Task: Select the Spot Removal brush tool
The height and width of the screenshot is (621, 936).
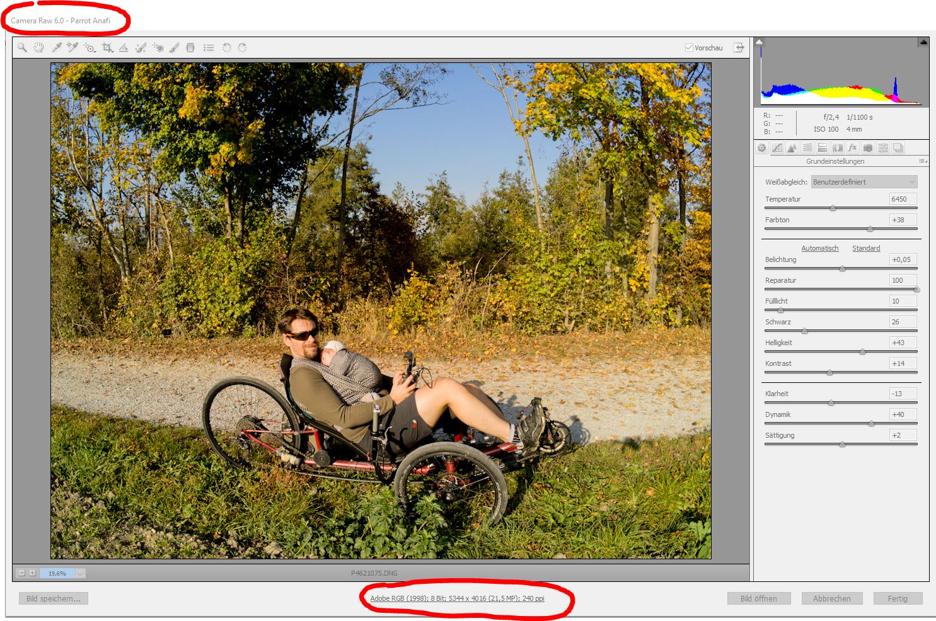Action: [140, 47]
